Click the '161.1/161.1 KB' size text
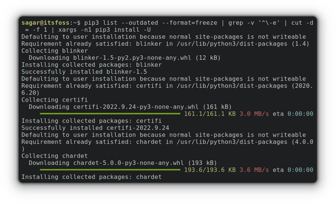This screenshot has width=336, height=204. coord(210,114)
